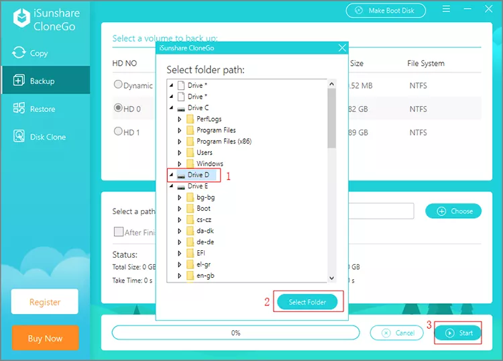The image size is (503, 361).
Task: Expand the Users folder arrow
Action: coord(180,153)
